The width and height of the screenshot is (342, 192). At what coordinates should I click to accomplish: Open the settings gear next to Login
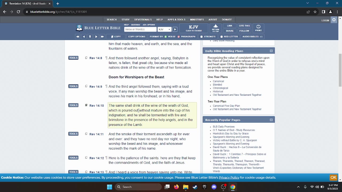click(334, 20)
